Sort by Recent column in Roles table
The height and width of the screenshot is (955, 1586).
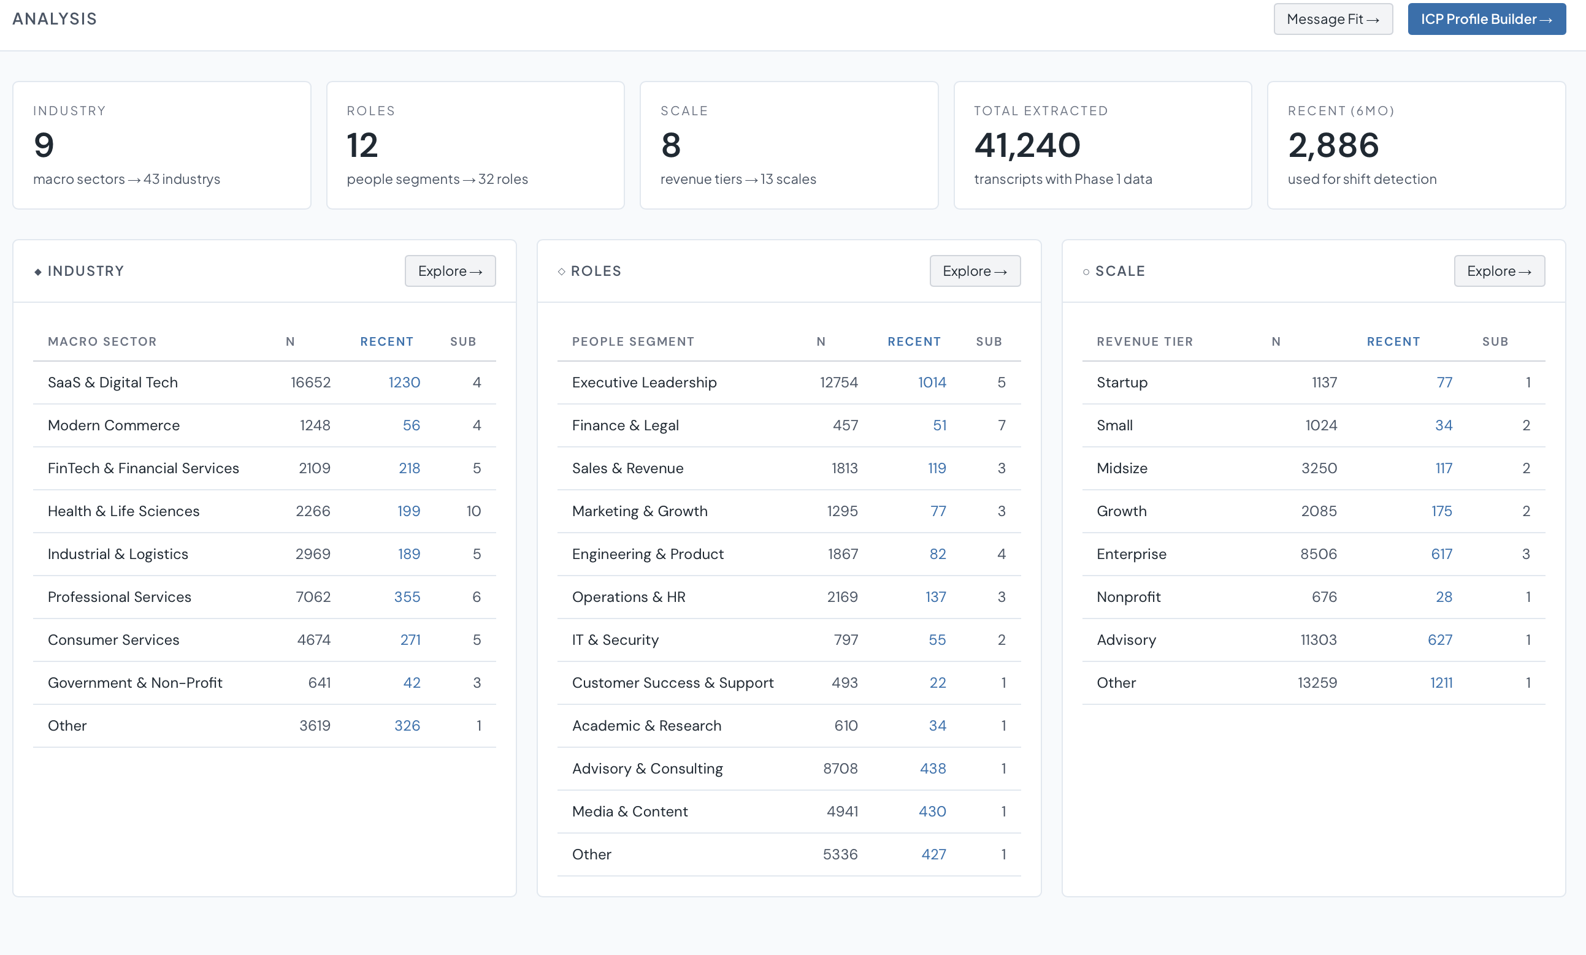[914, 341]
